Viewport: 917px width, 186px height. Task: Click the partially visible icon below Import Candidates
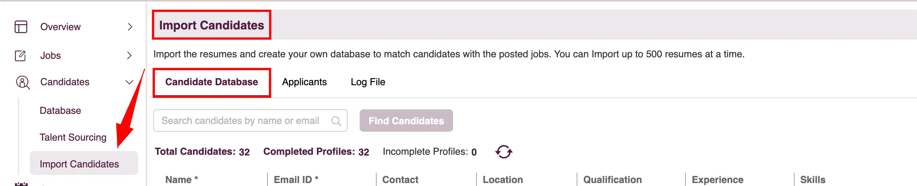click(x=21, y=184)
